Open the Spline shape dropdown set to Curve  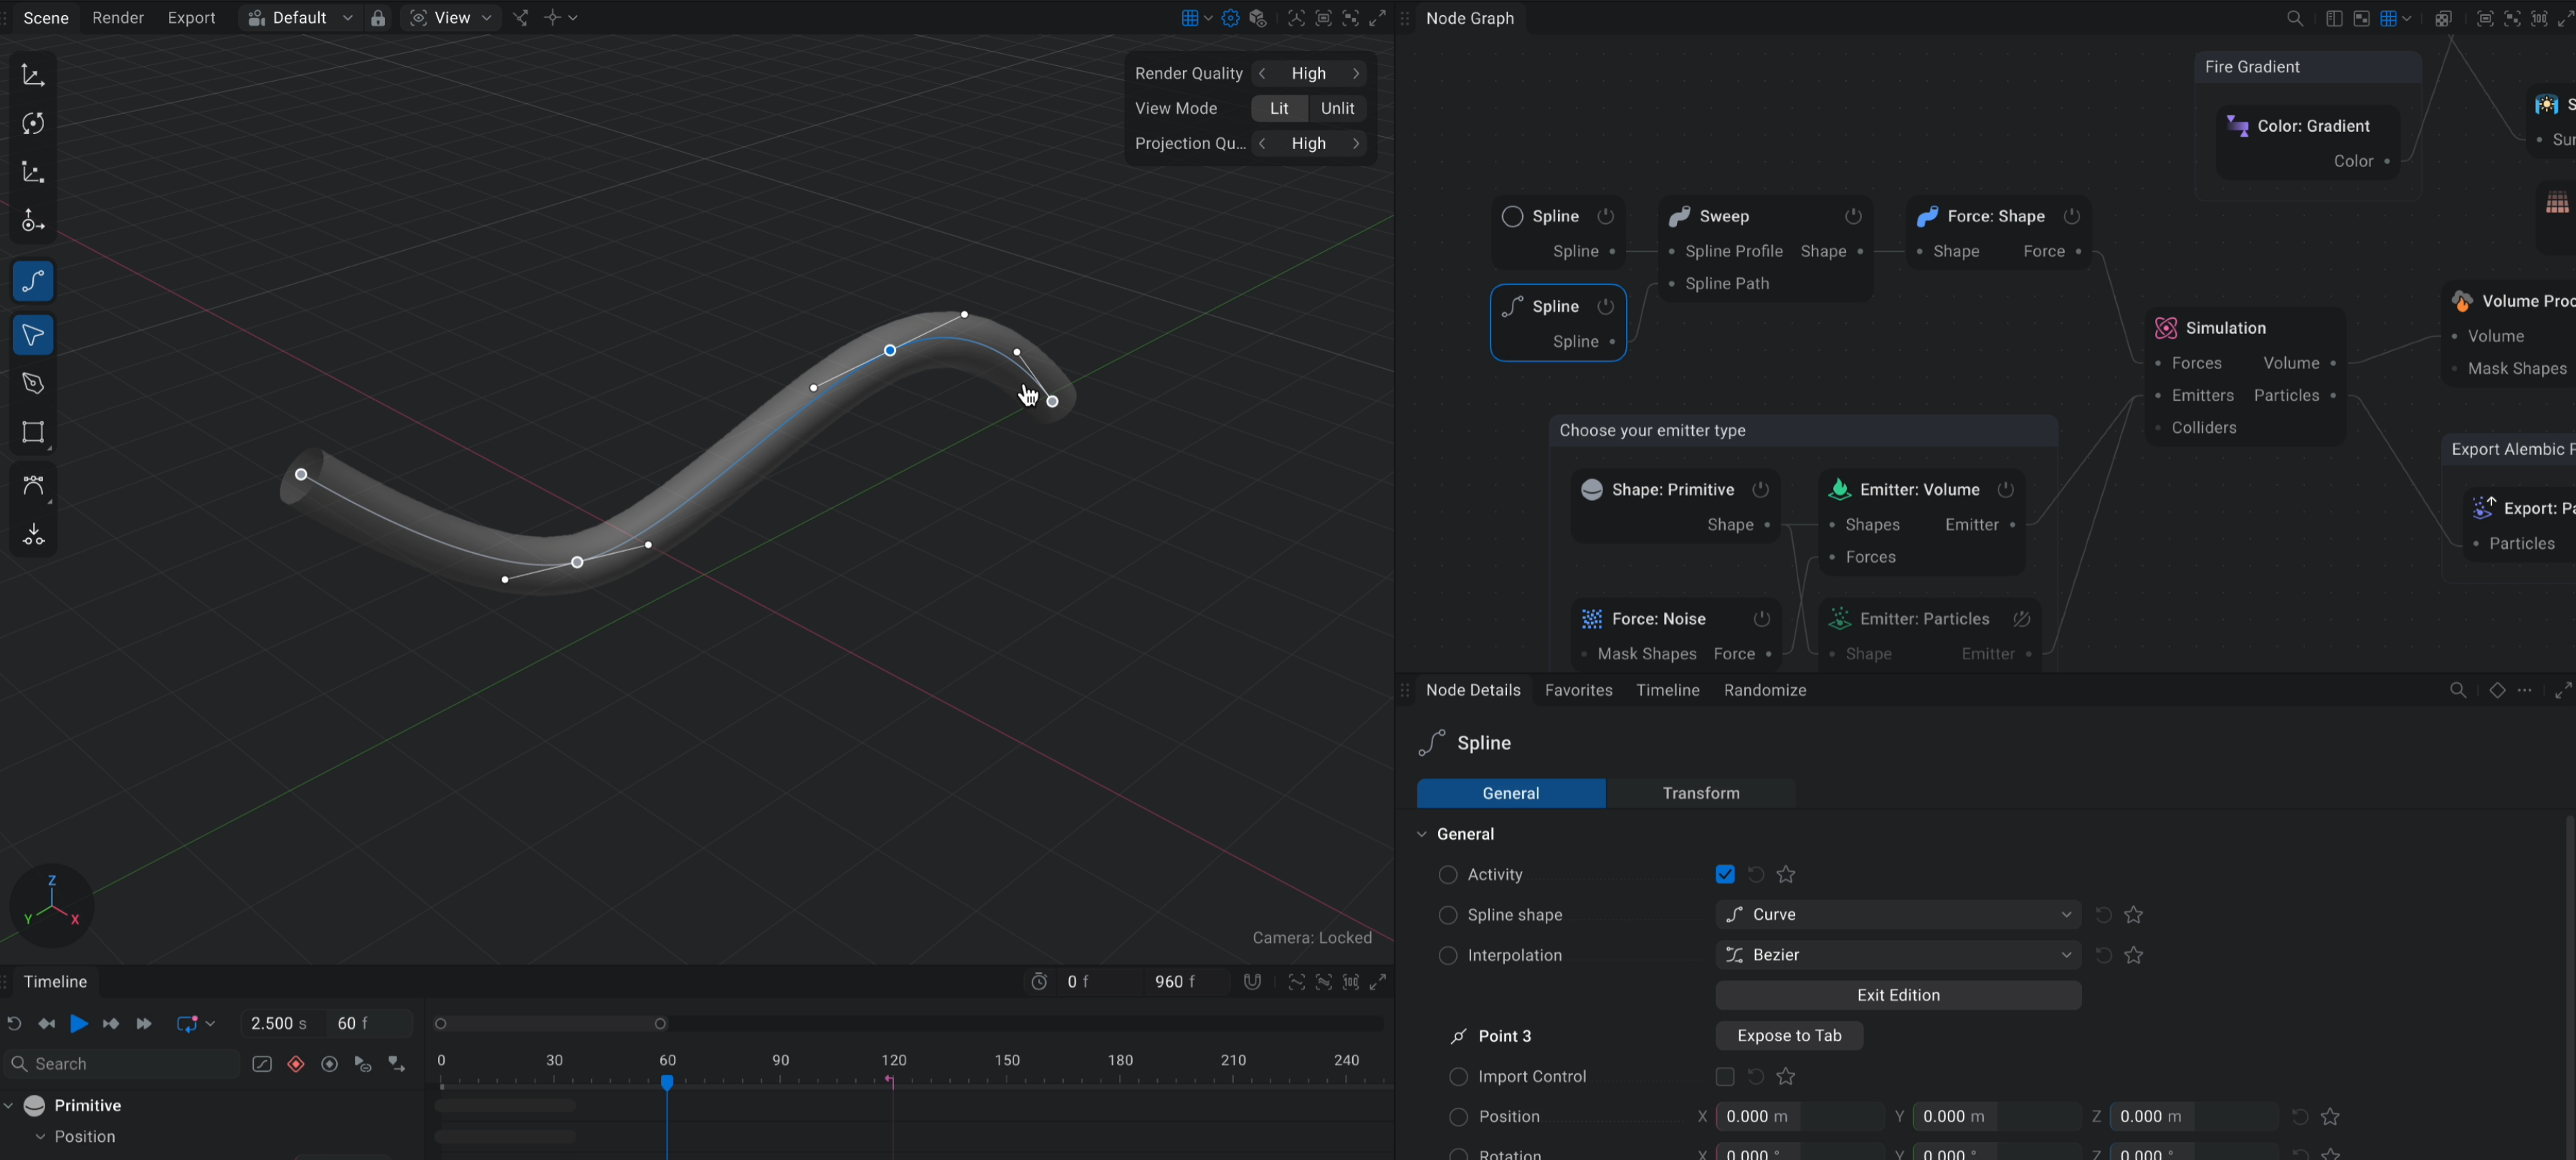point(1897,914)
